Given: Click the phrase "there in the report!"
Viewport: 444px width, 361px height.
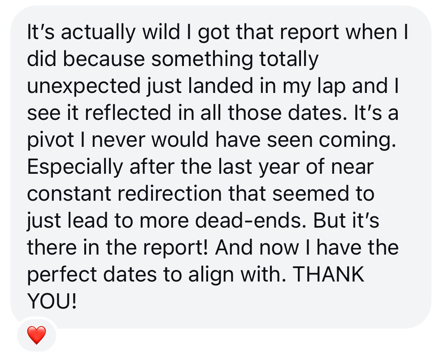Looking at the screenshot, I should pyautogui.click(x=118, y=247).
